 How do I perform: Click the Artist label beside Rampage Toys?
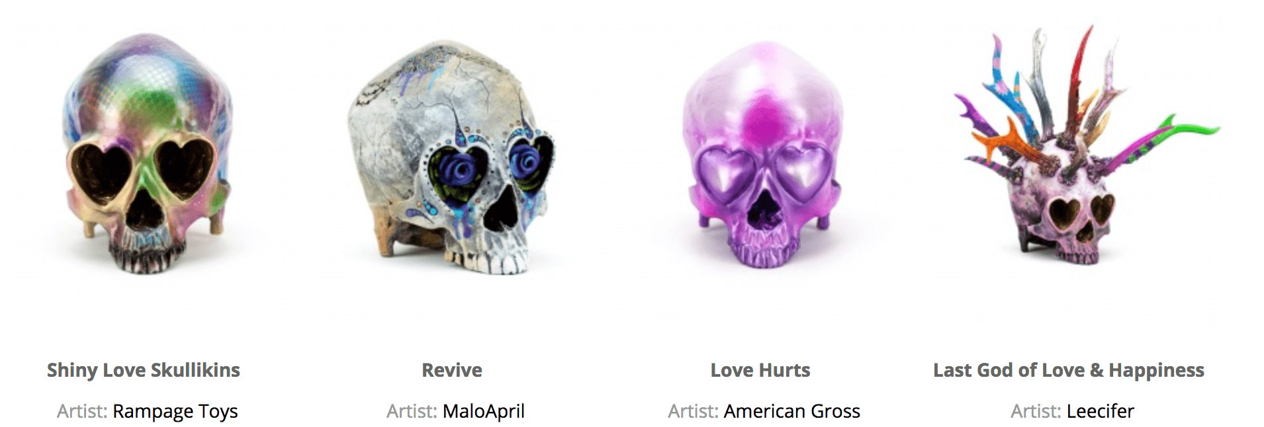[82, 411]
